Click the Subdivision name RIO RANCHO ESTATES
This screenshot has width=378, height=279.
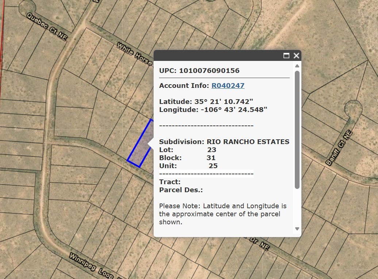(248, 142)
